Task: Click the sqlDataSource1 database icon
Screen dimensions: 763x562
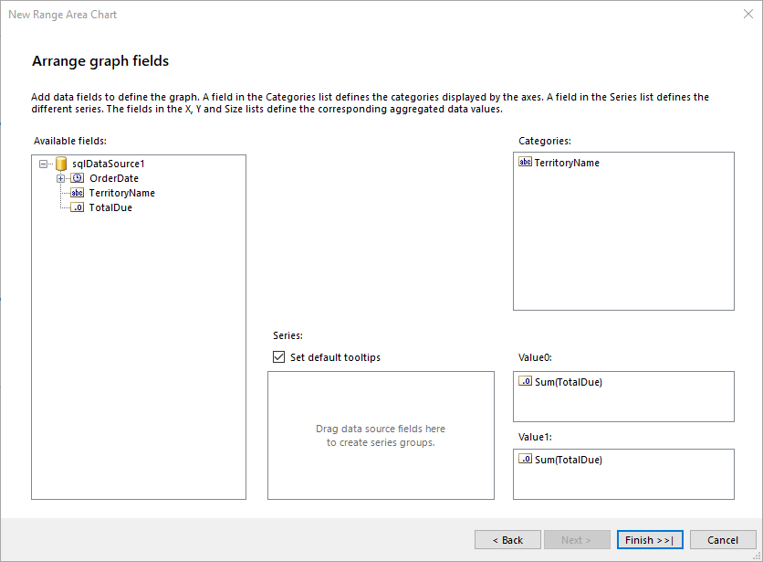Action: pos(60,163)
